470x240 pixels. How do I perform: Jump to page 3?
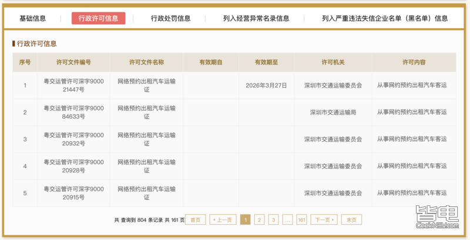point(273,219)
